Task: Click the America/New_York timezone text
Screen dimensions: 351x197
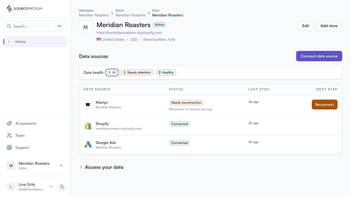Action: (x=159, y=39)
